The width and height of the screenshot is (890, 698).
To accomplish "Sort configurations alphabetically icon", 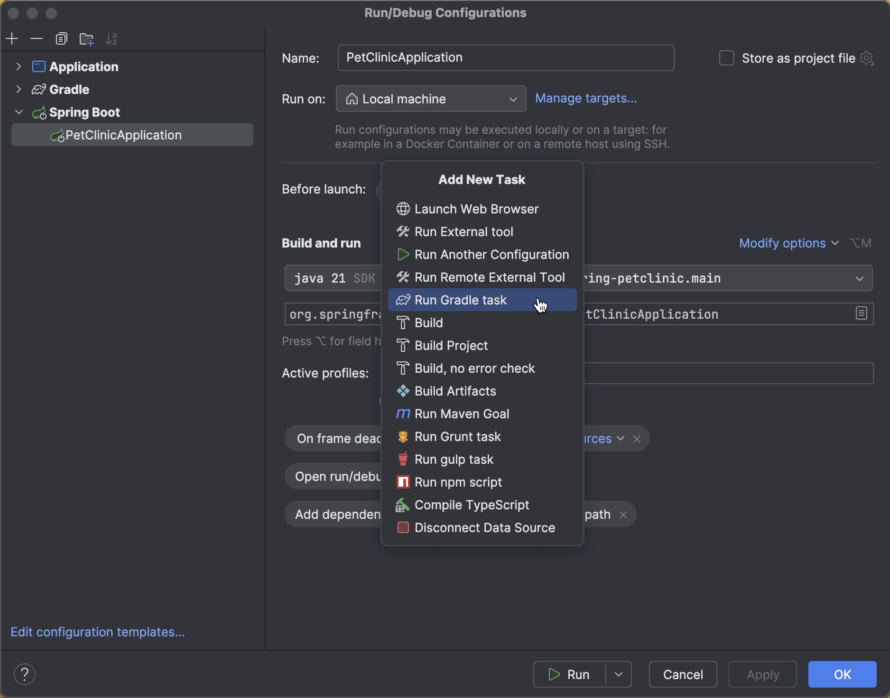I will tap(111, 38).
